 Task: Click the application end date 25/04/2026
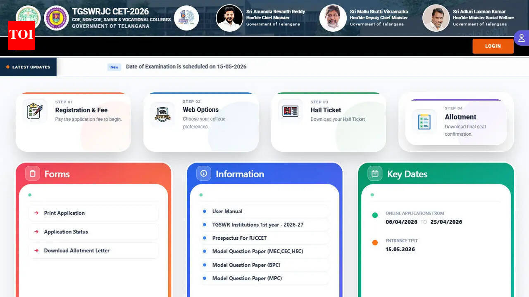point(446,222)
